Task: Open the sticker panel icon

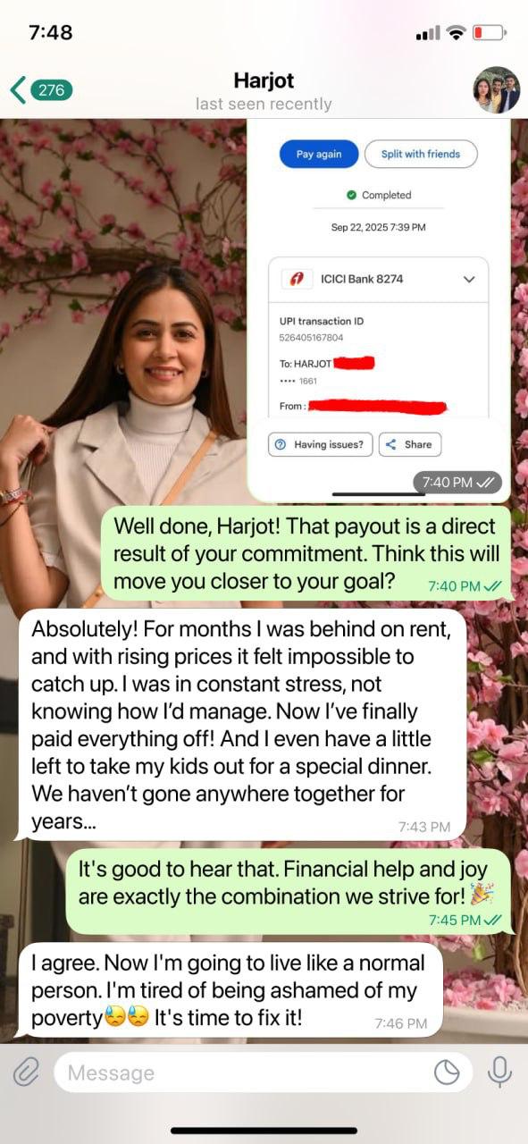Action: click(x=446, y=1072)
